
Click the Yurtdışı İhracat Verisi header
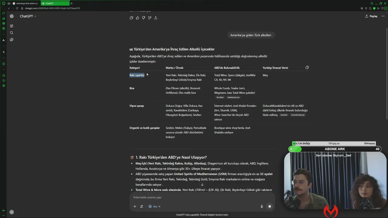coord(275,68)
